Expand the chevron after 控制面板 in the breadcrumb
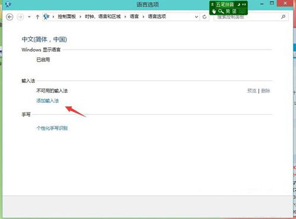The height and width of the screenshot is (219, 296). tap(80, 17)
